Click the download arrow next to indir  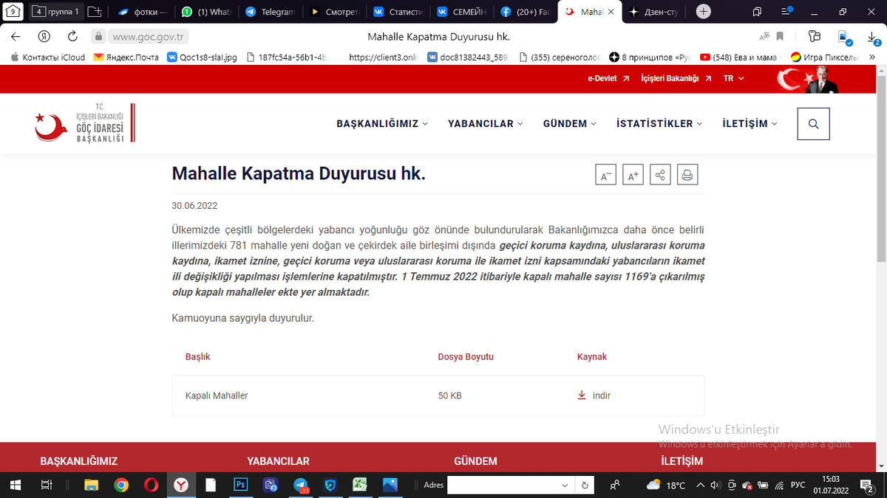(581, 395)
